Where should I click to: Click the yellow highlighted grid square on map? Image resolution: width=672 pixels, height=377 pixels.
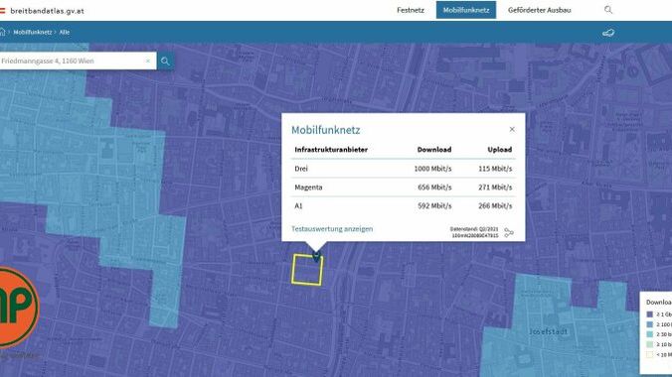tap(307, 270)
